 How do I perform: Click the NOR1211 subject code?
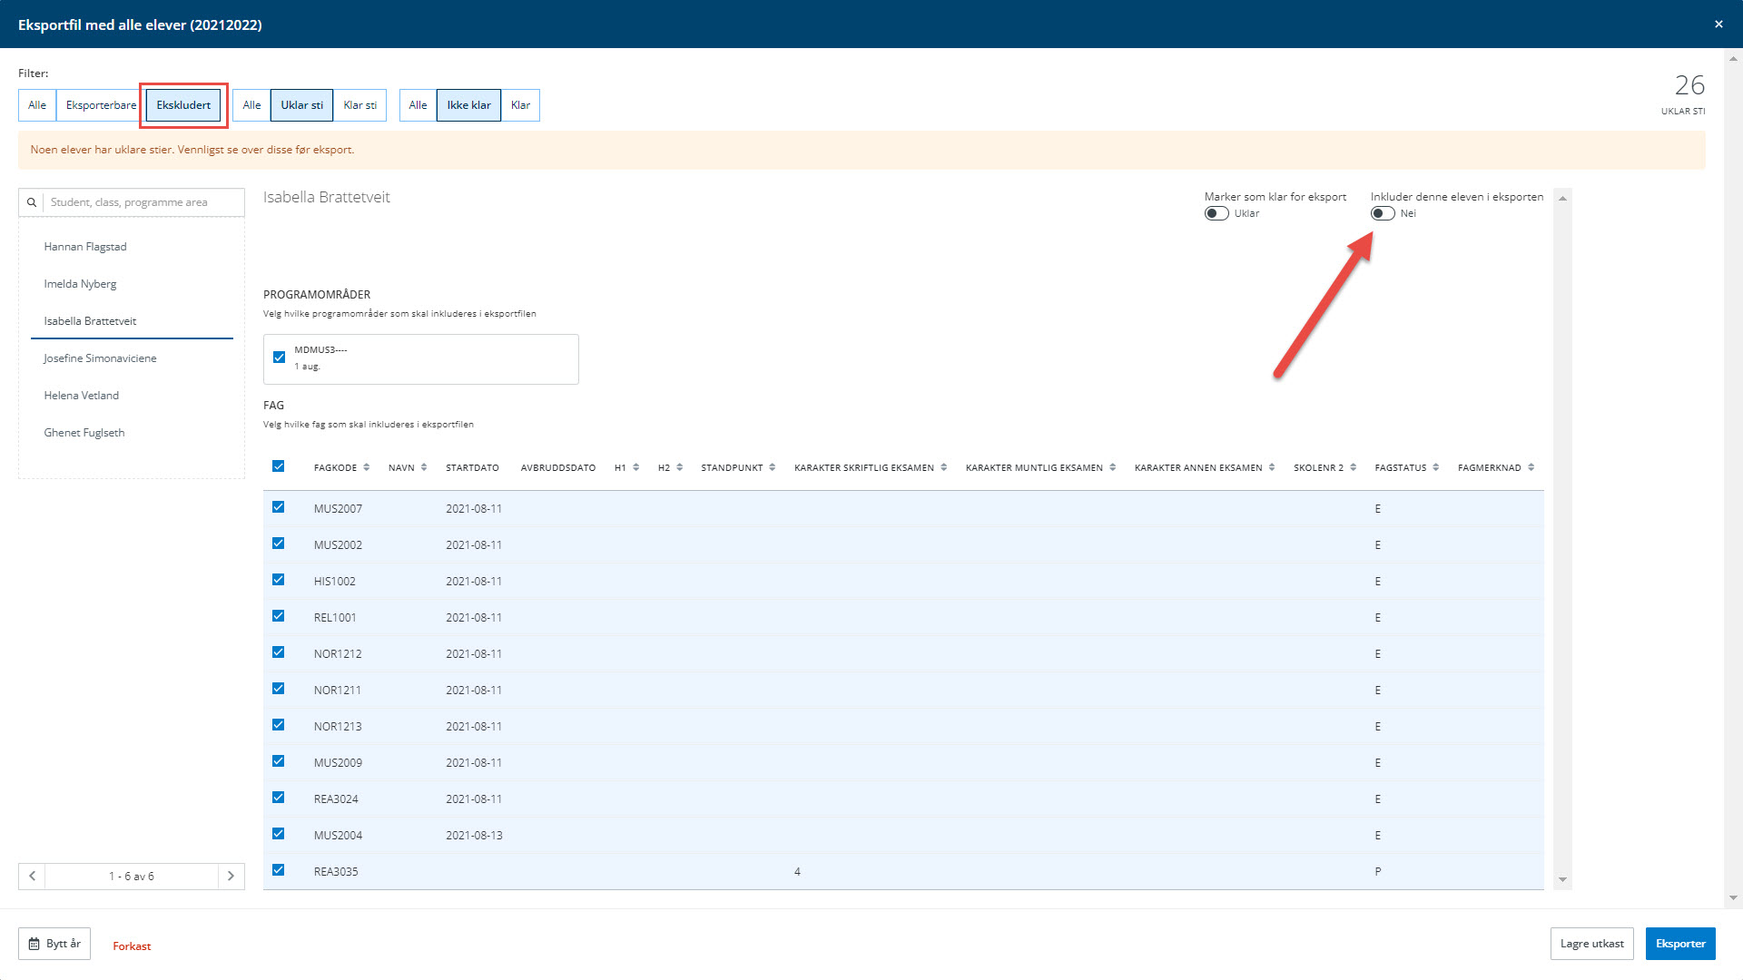tap(338, 691)
